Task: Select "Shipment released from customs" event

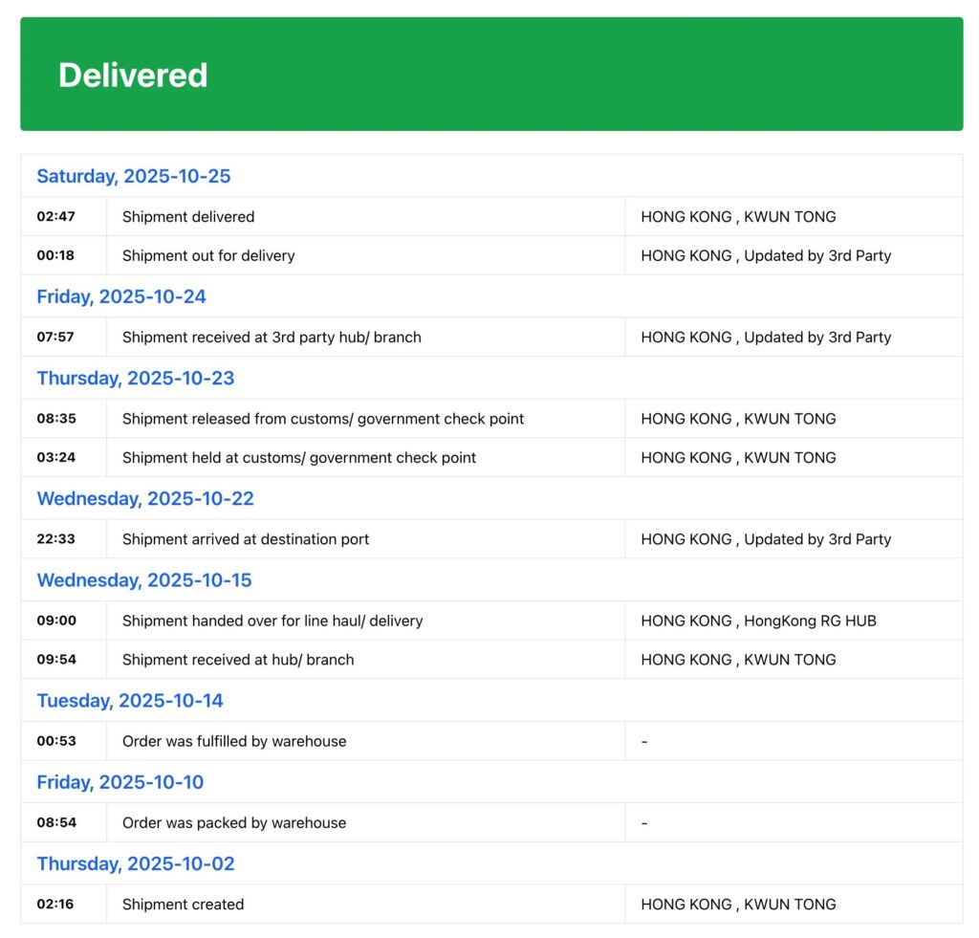Action: pos(323,419)
